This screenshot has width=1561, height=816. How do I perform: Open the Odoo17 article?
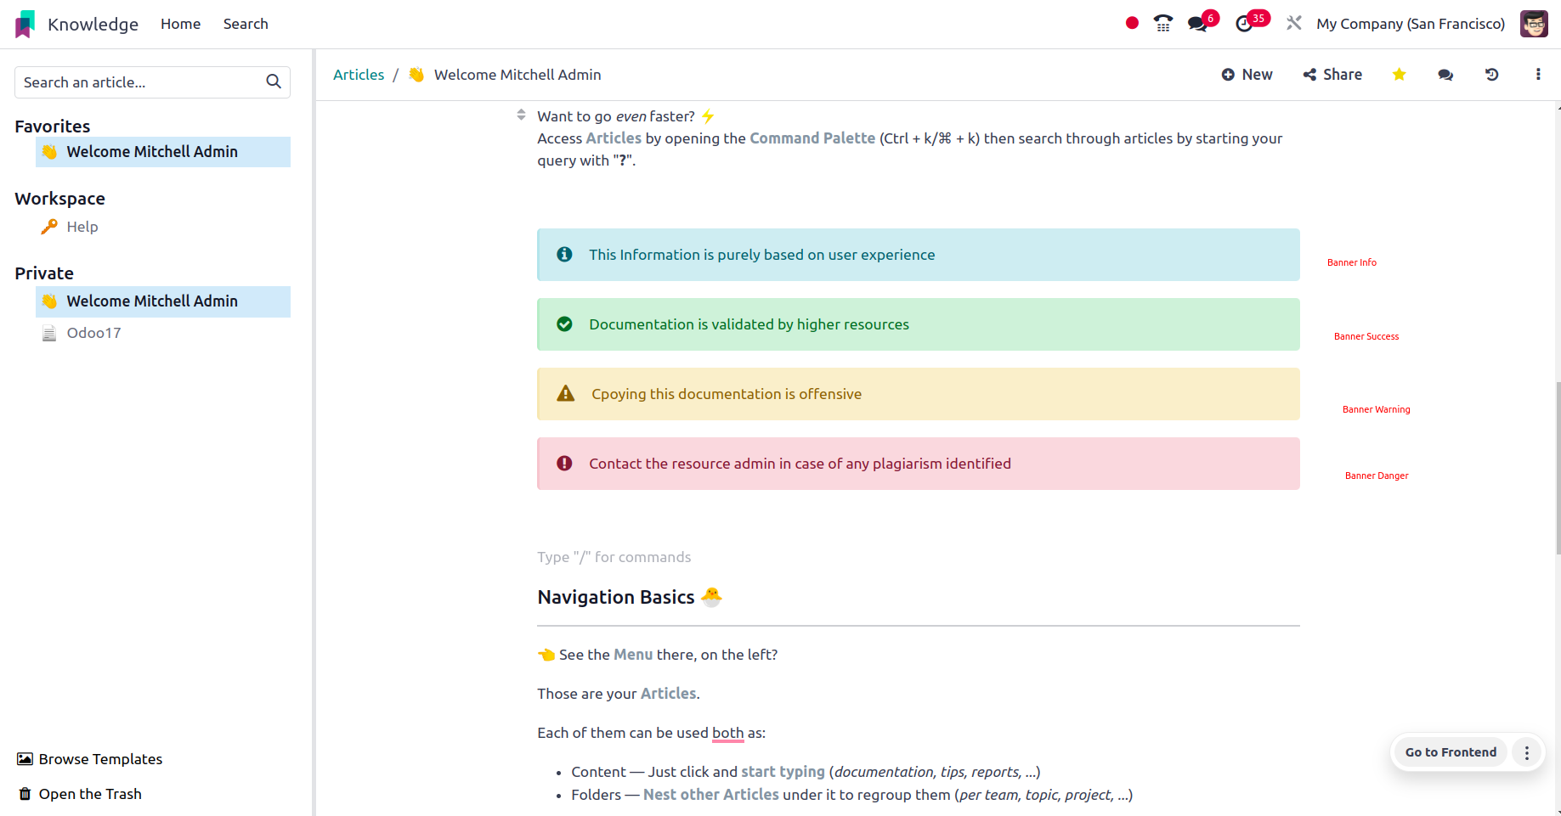[x=94, y=333]
